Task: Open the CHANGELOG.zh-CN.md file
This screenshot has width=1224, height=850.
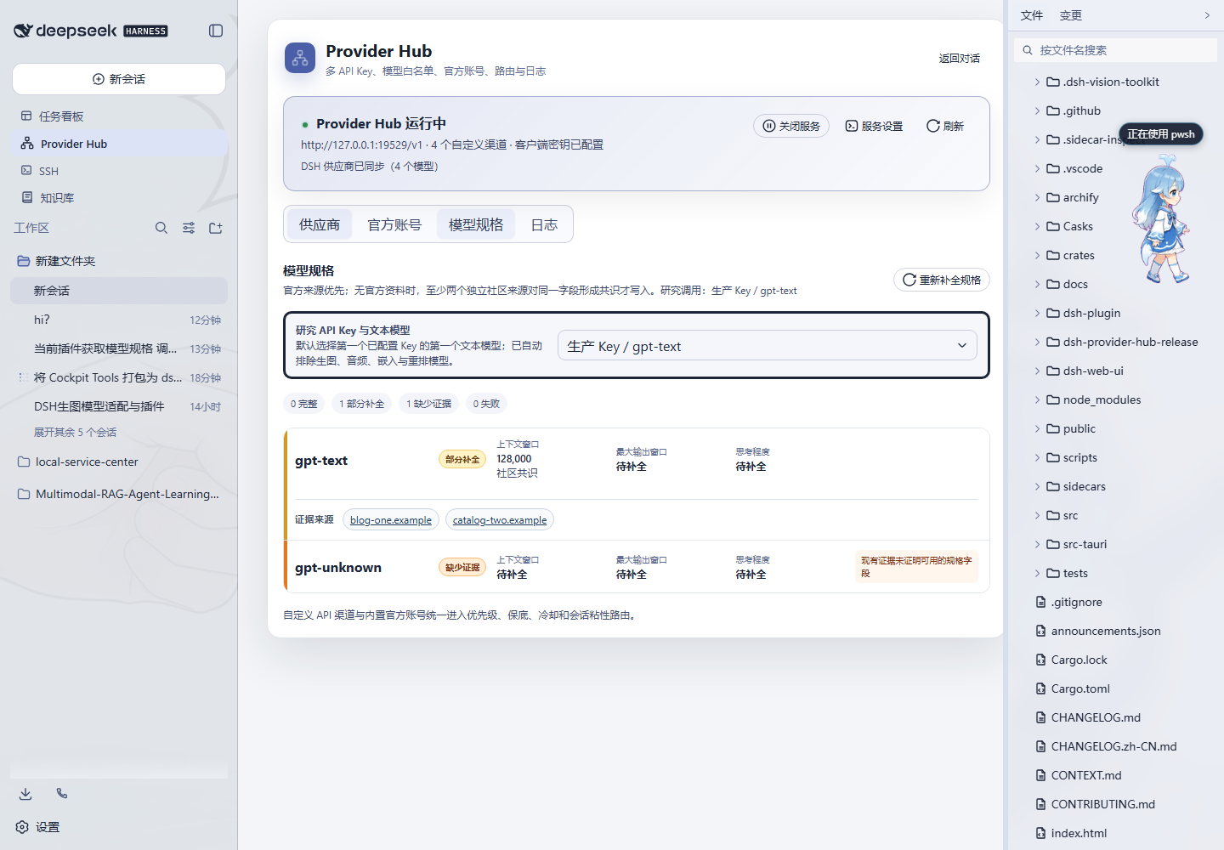Action: [1116, 746]
